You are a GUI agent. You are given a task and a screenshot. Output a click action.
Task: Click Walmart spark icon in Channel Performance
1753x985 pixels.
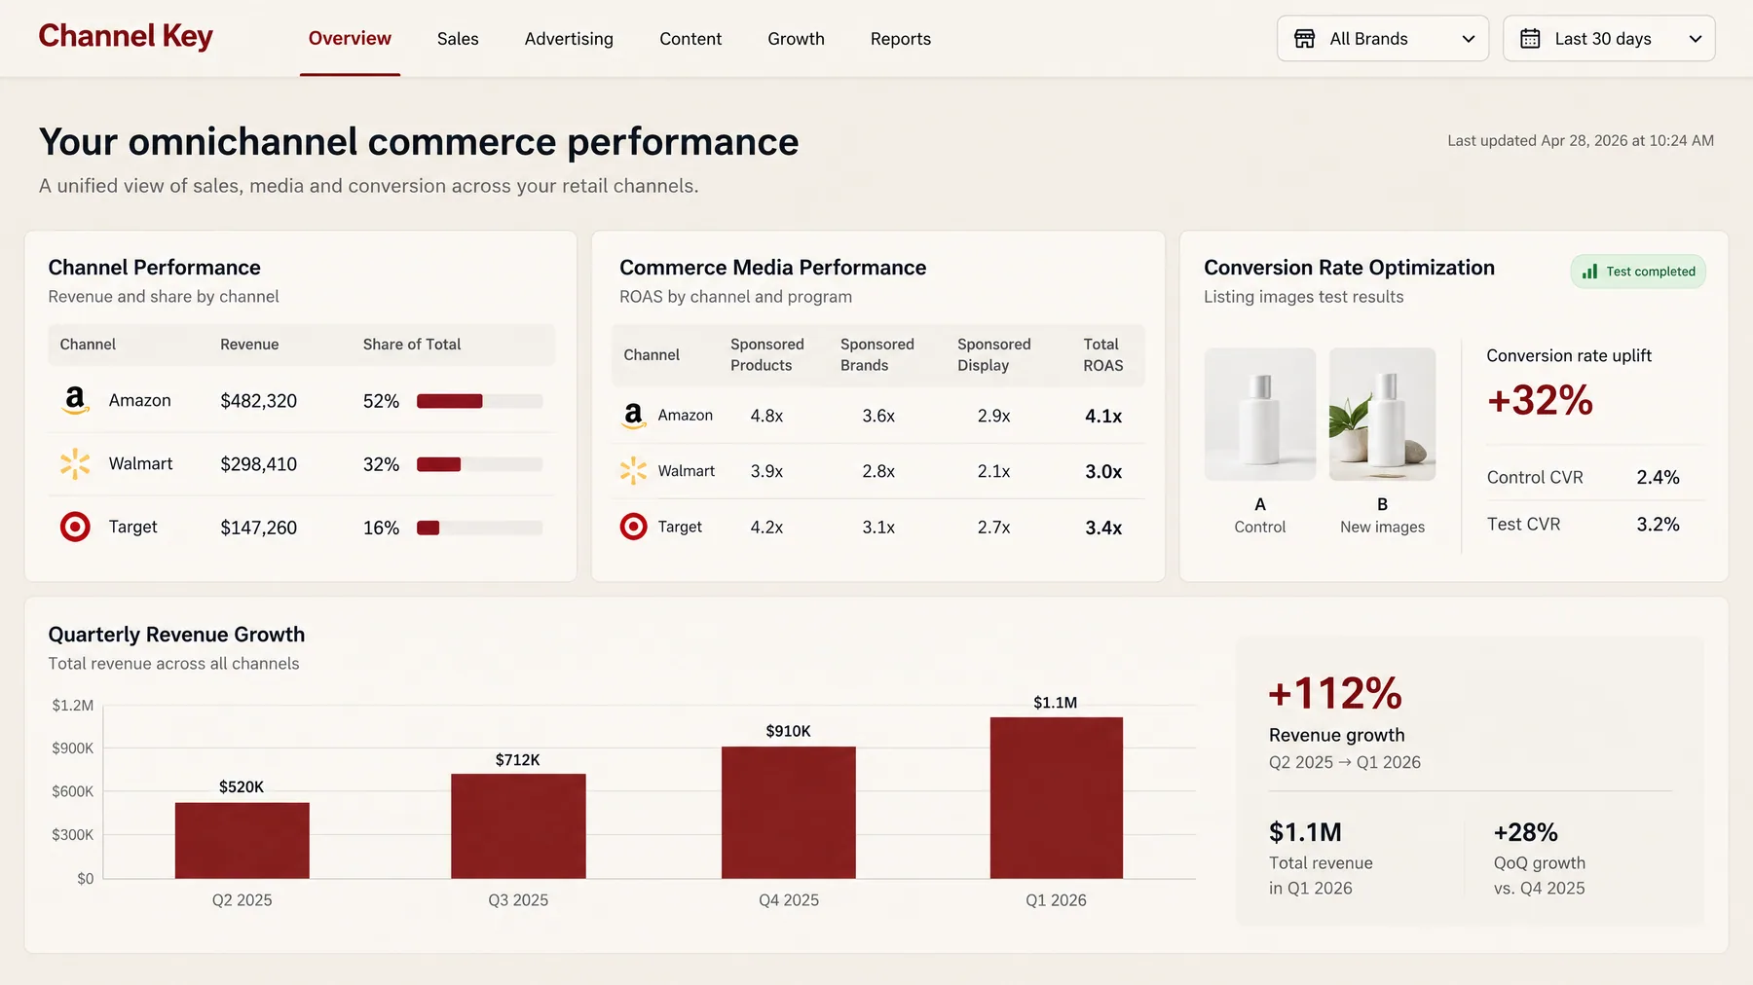pos(75,464)
